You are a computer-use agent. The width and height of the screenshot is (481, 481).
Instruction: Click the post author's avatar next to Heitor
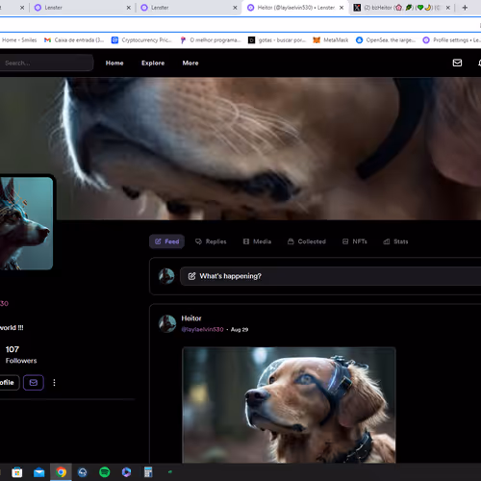[167, 323]
